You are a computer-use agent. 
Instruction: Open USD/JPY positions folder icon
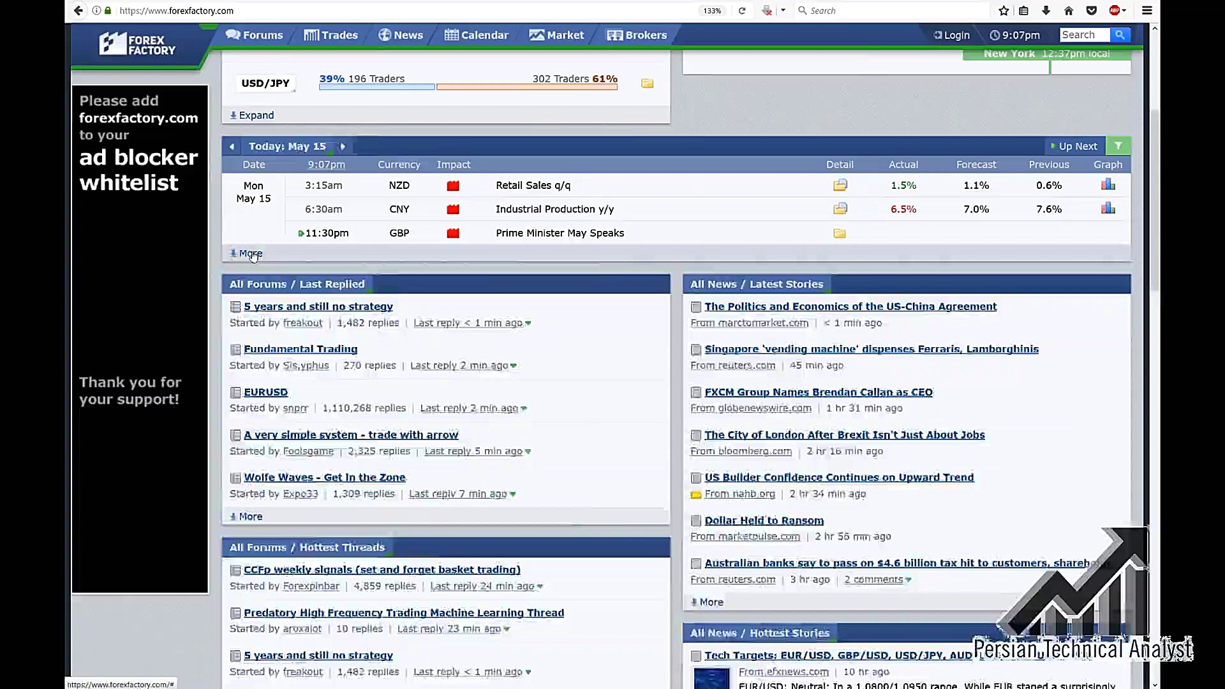click(x=647, y=84)
